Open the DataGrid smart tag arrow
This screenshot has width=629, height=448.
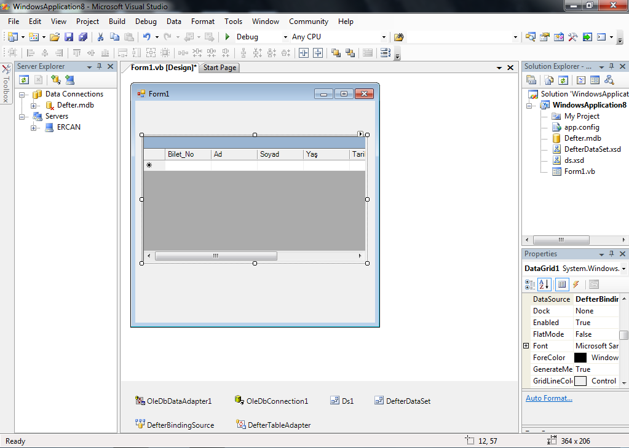(x=360, y=134)
